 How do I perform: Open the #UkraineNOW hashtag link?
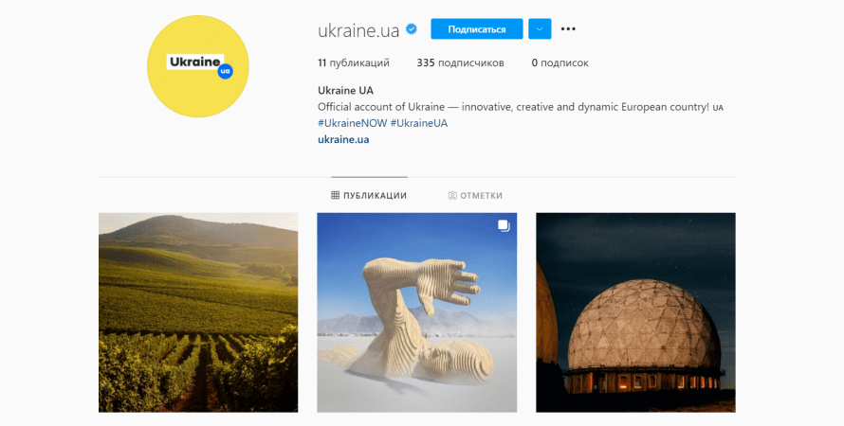point(352,123)
